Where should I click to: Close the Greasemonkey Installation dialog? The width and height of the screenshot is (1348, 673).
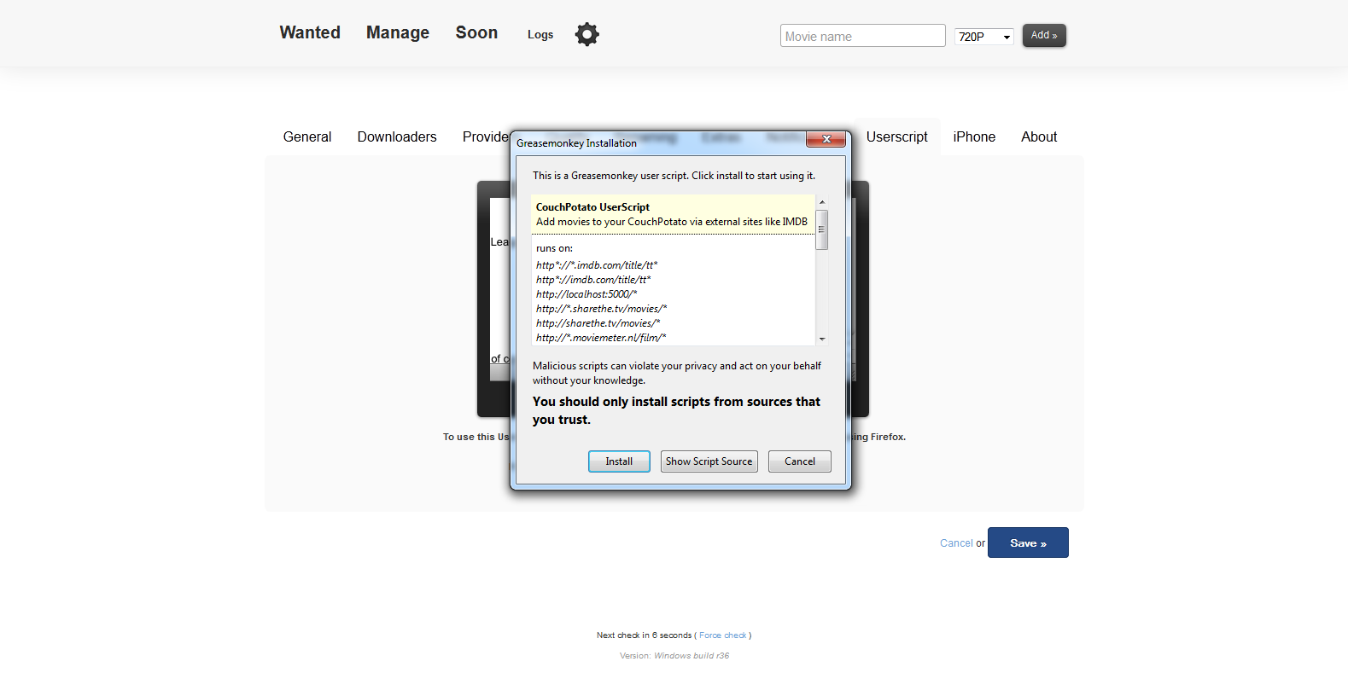(x=826, y=139)
